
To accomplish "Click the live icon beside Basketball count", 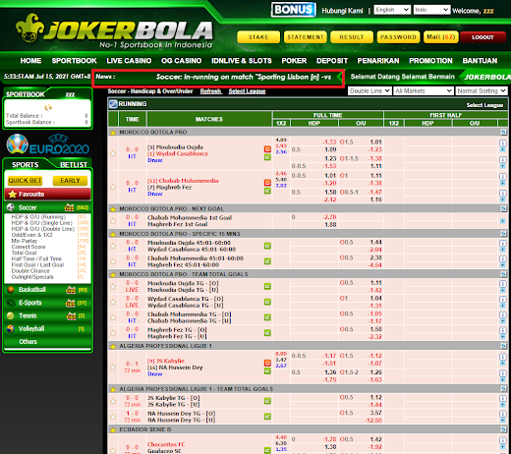I will coord(71,290).
